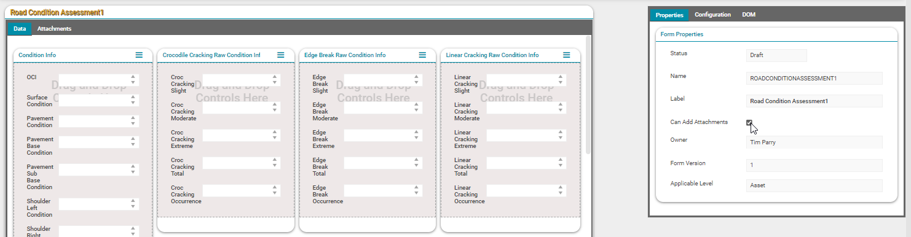
Task: Increase Croc Cracking Slight value
Action: 275,77
